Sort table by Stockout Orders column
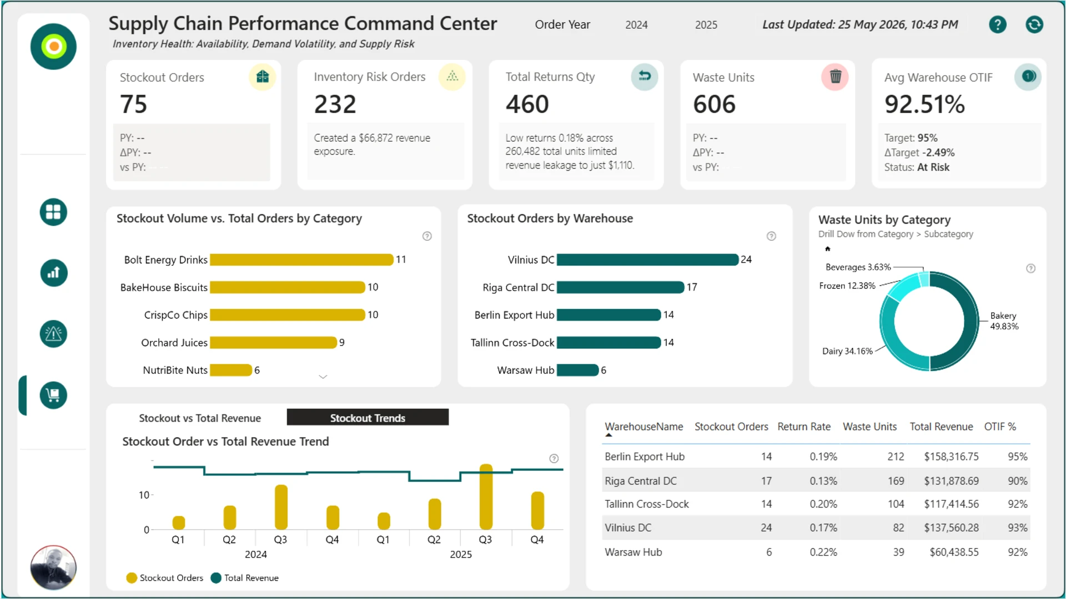Viewport: 1066px width, 599px height. (x=731, y=427)
